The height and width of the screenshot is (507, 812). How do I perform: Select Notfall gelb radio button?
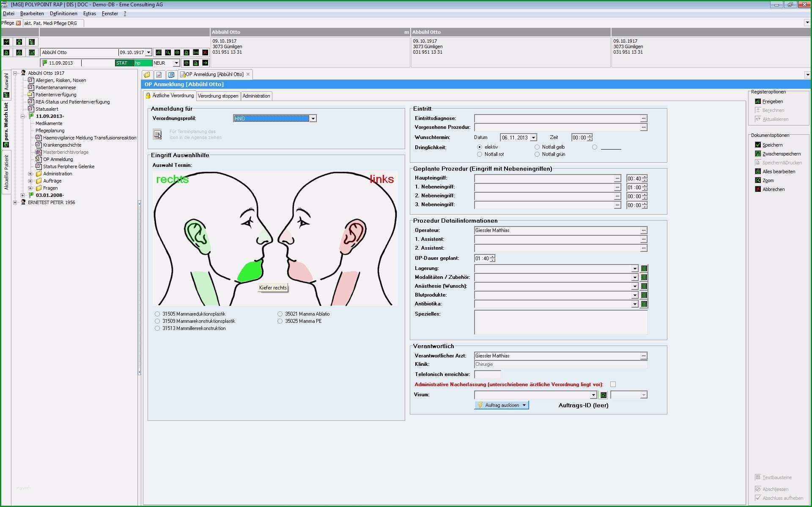coord(537,147)
